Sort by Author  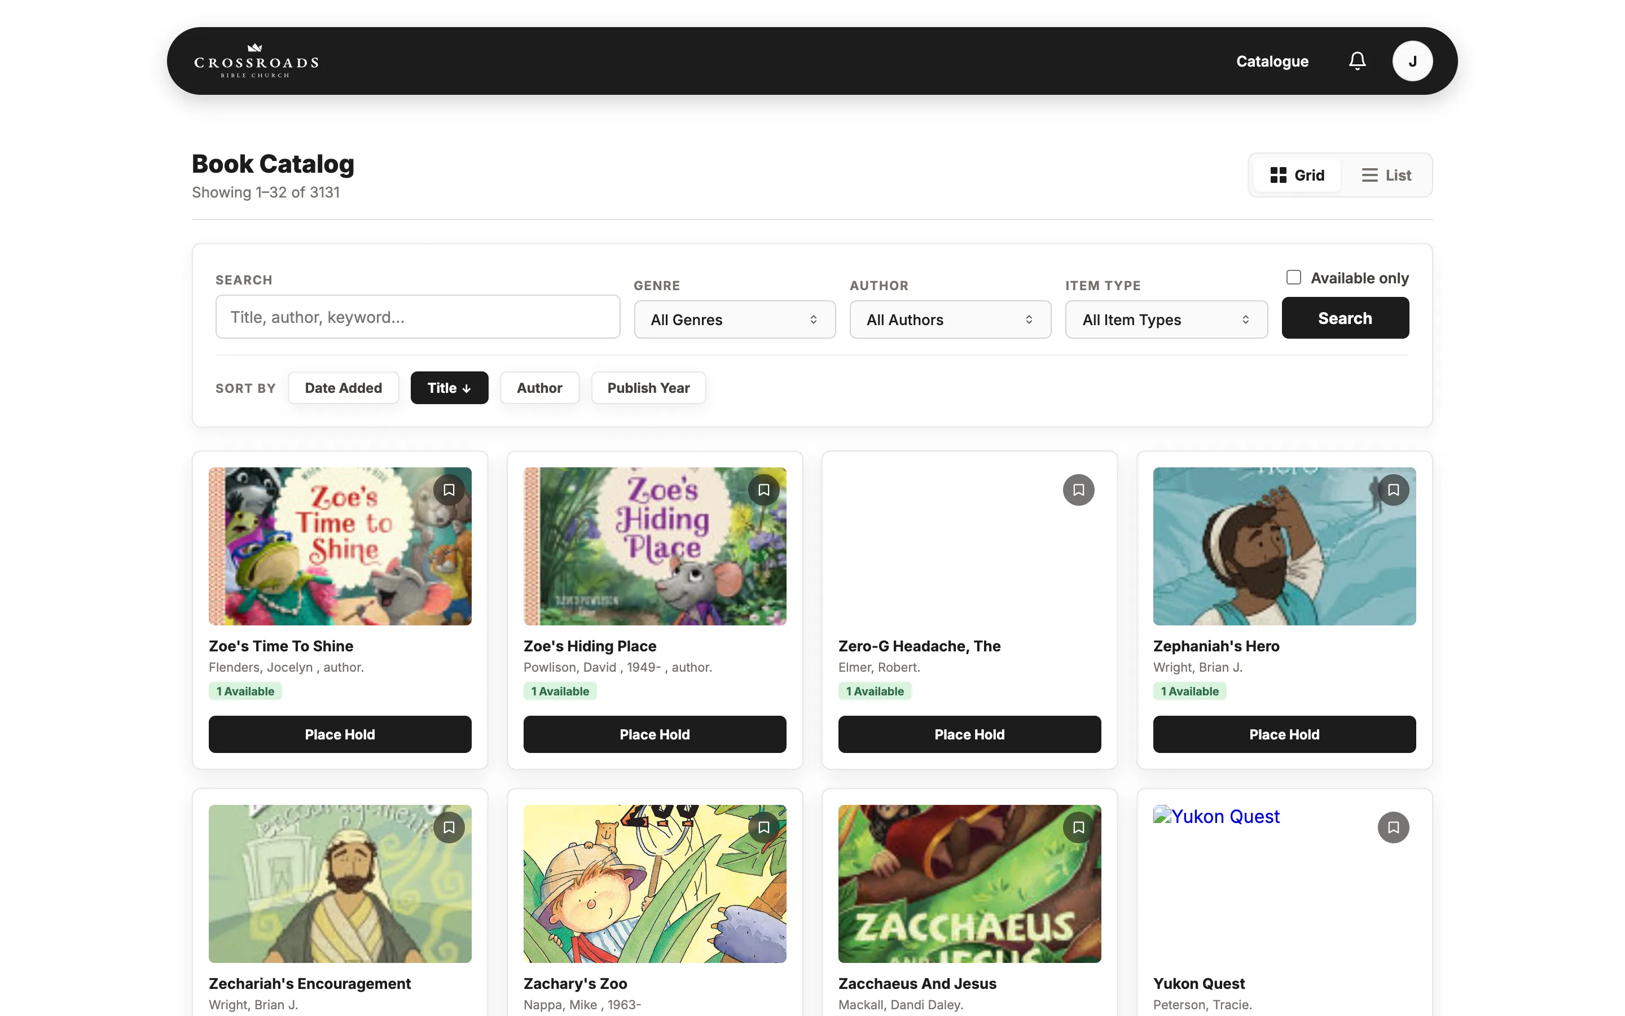tap(539, 388)
